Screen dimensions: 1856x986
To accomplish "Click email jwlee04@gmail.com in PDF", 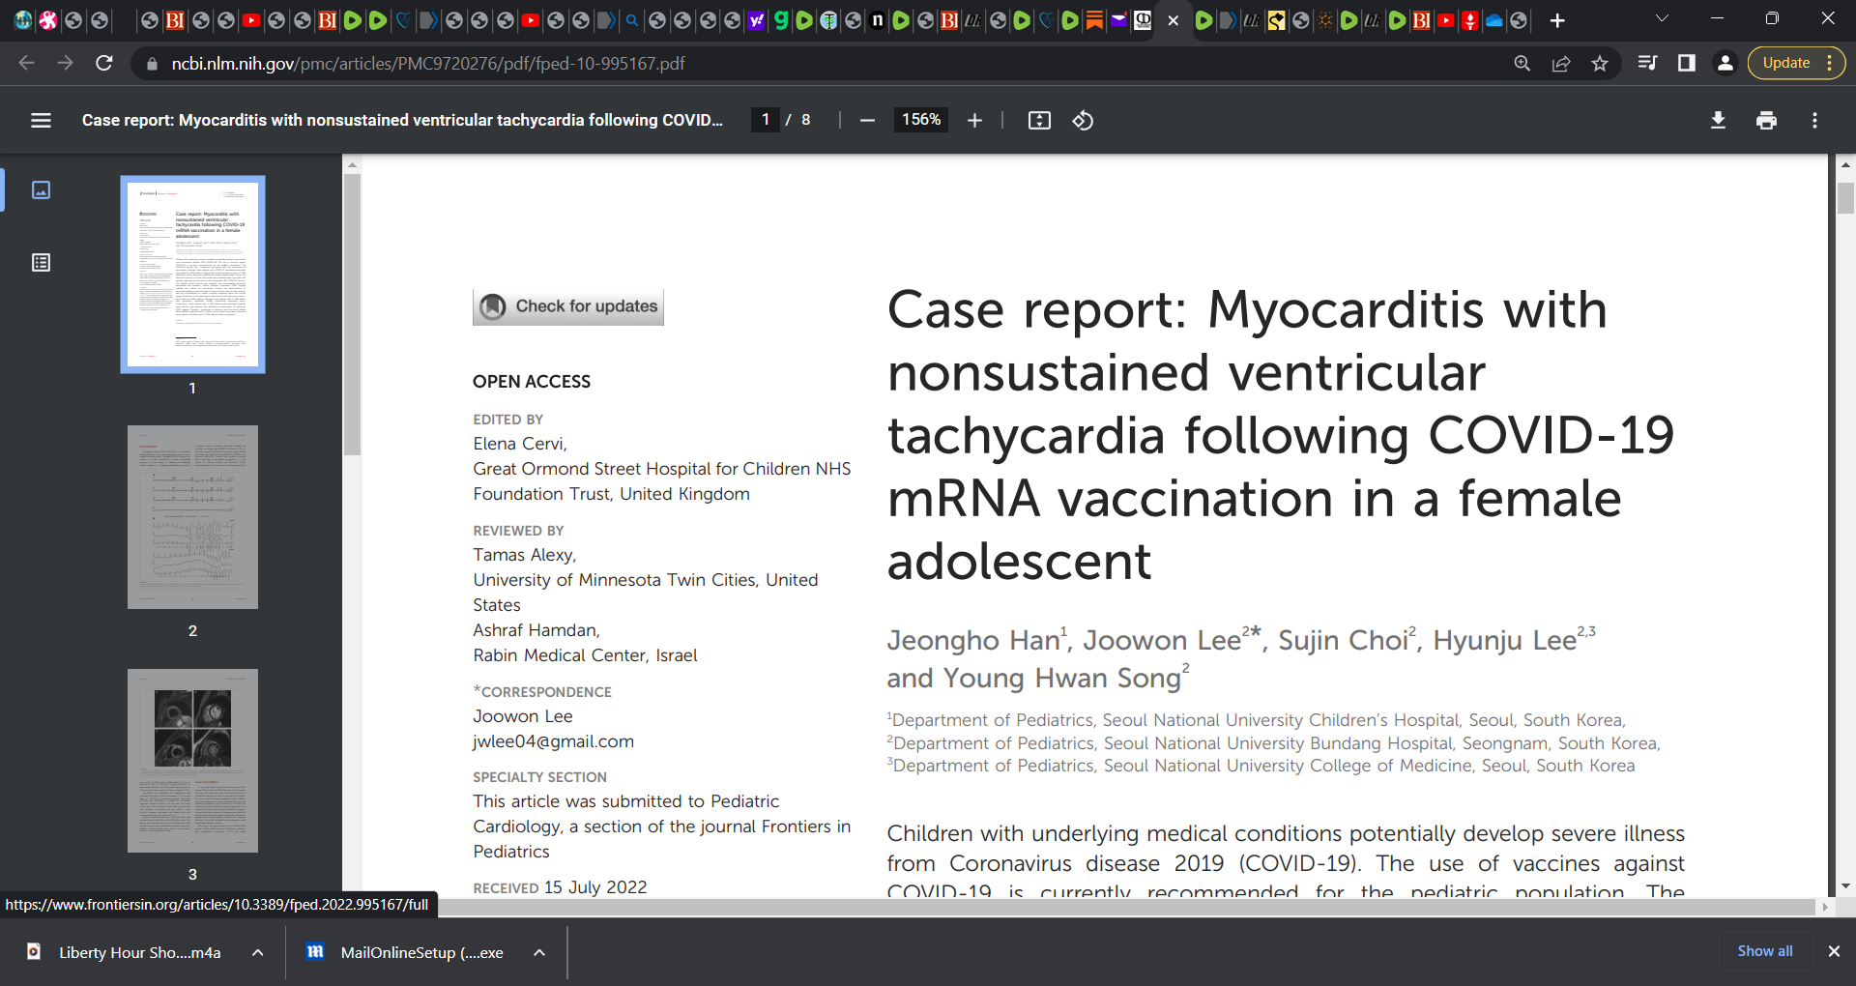I will (x=553, y=741).
